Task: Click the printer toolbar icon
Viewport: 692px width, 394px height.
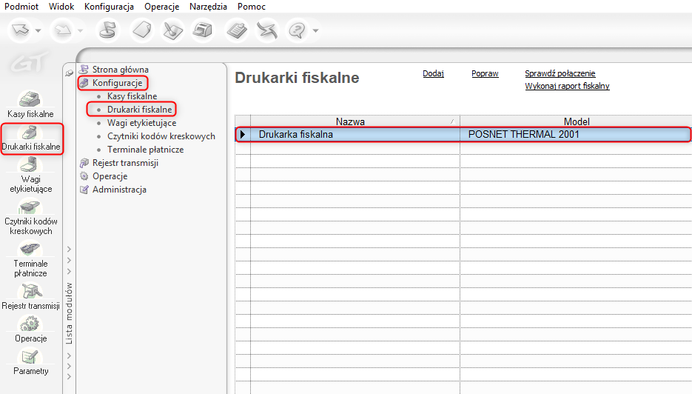Action: tap(203, 30)
